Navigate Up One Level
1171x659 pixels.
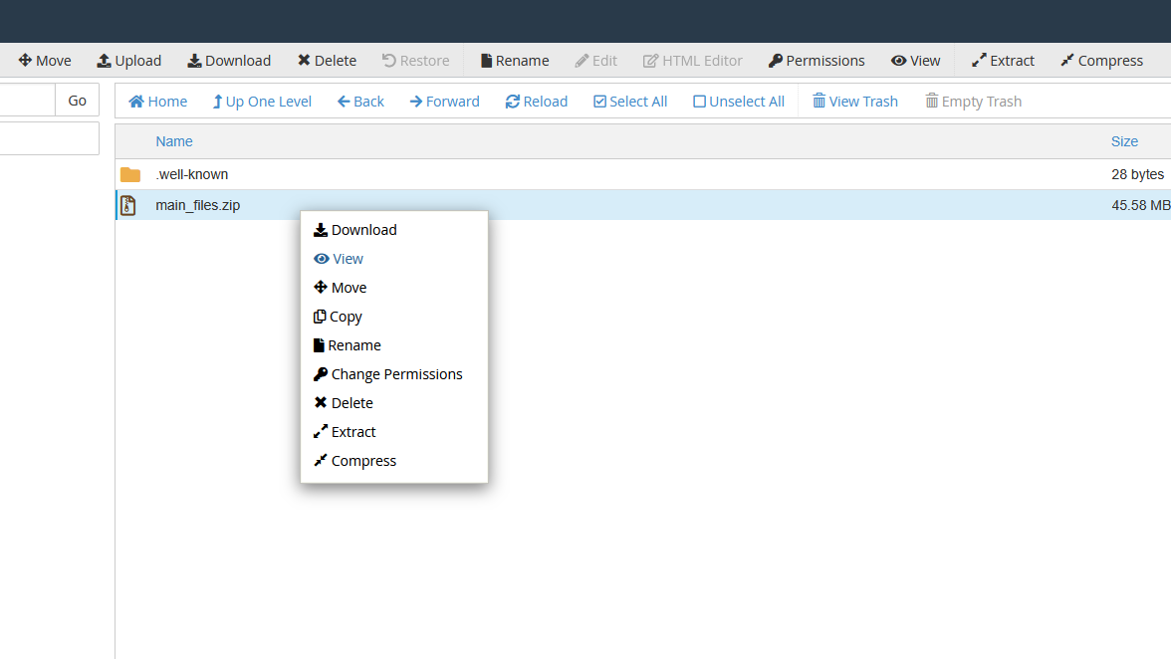(x=262, y=102)
